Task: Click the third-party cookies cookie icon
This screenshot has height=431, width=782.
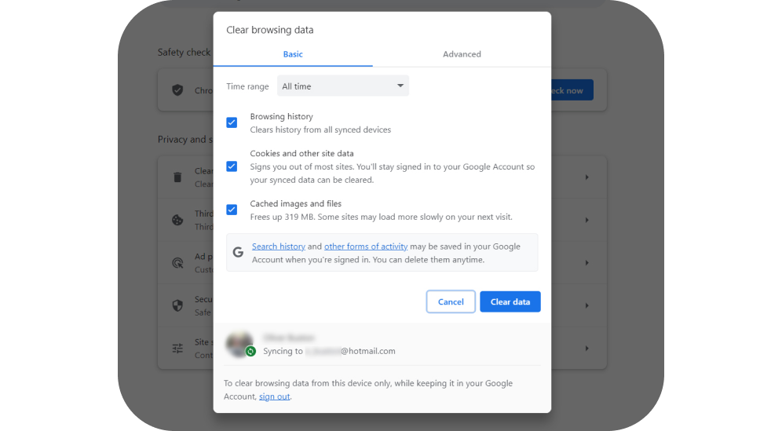Action: (177, 220)
